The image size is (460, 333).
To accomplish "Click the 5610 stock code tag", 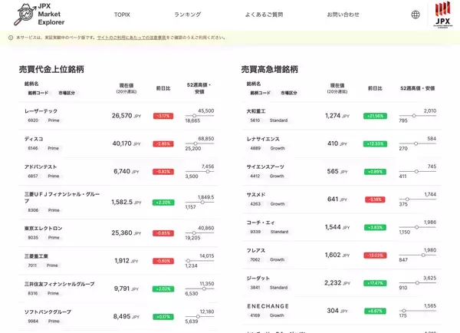I will (255, 120).
